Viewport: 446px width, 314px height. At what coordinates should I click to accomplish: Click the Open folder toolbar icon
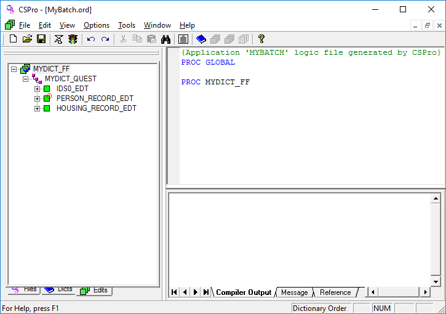27,39
